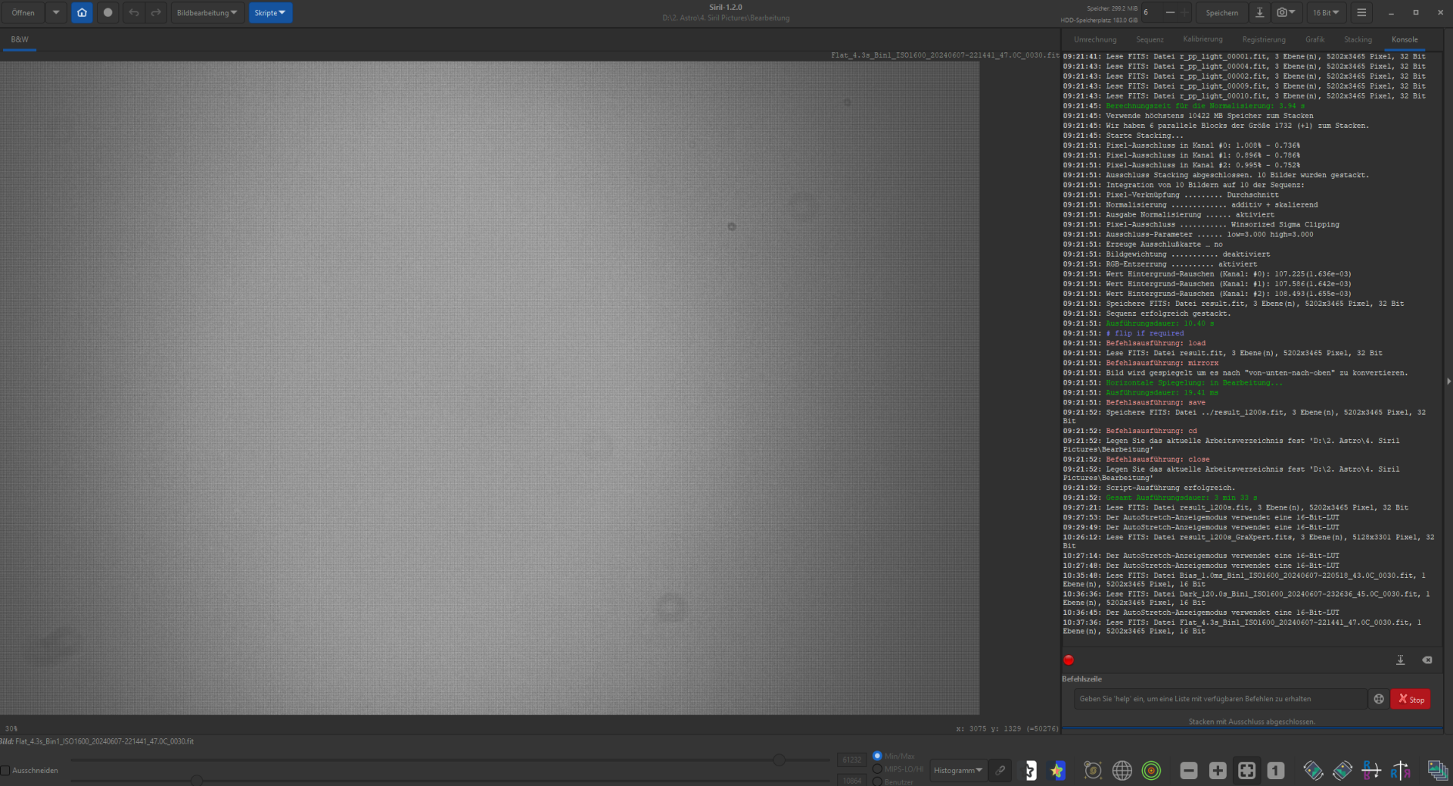
Task: Click the Speichern button
Action: coord(1221,13)
